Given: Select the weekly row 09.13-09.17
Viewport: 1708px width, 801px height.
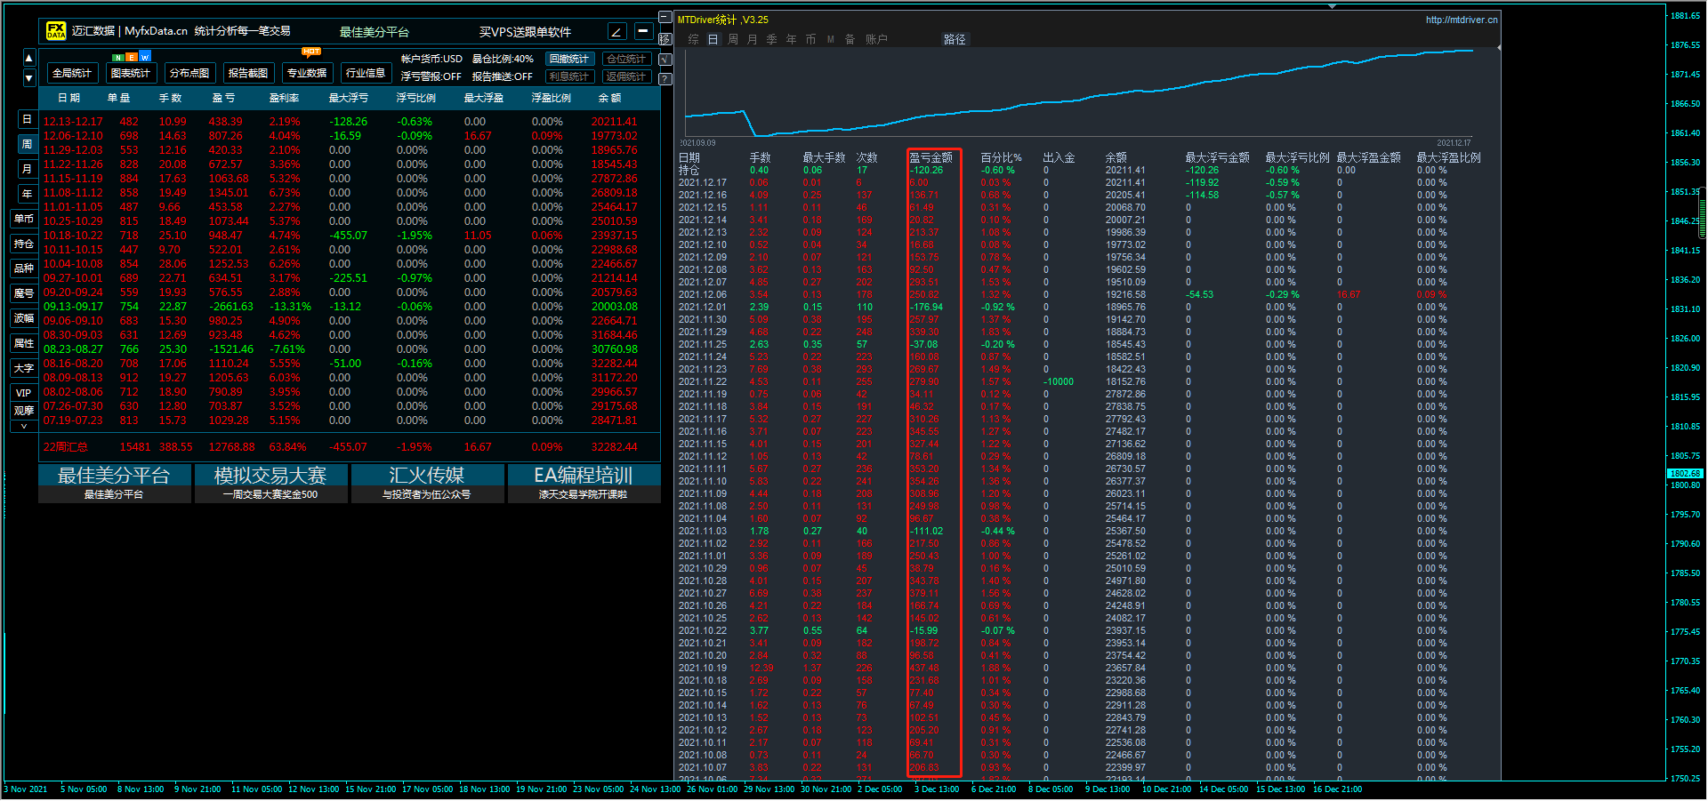Looking at the screenshot, I should click(x=350, y=307).
